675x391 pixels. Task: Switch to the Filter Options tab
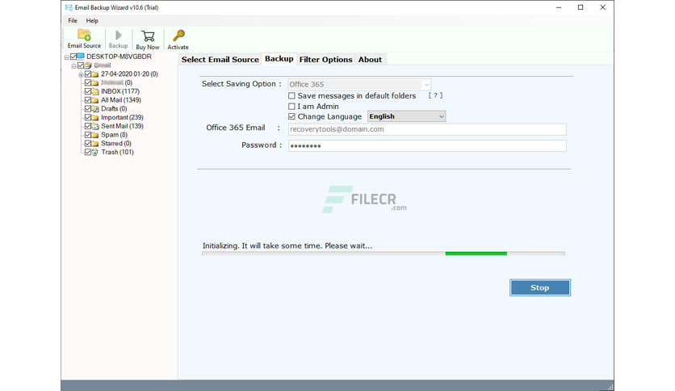pos(326,60)
